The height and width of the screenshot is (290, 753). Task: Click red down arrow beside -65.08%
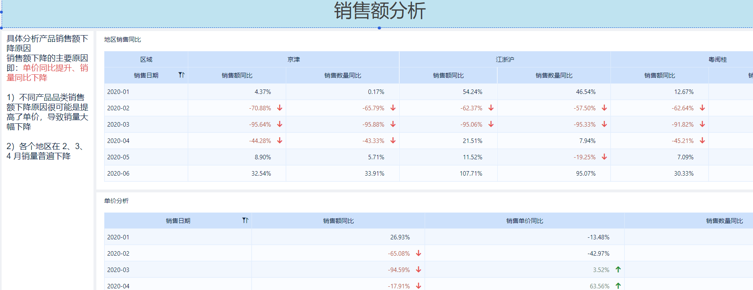pyautogui.click(x=419, y=253)
